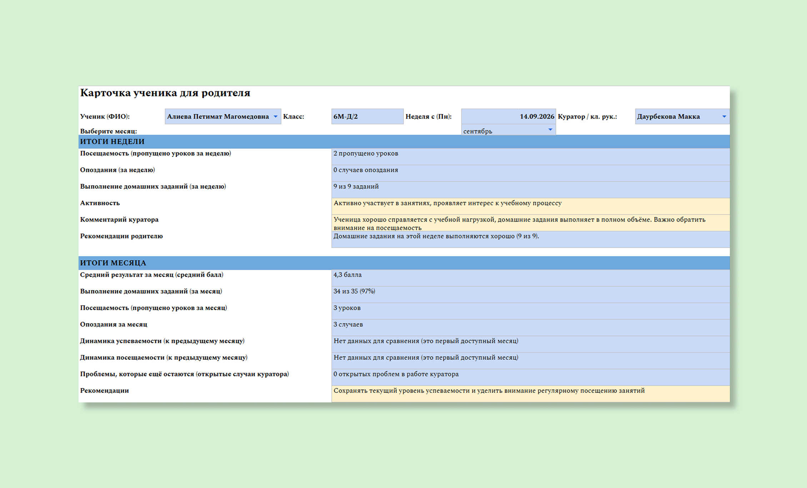Select the monthly tardiness cell 3 случаев
The image size is (807, 488).
pyautogui.click(x=531, y=327)
